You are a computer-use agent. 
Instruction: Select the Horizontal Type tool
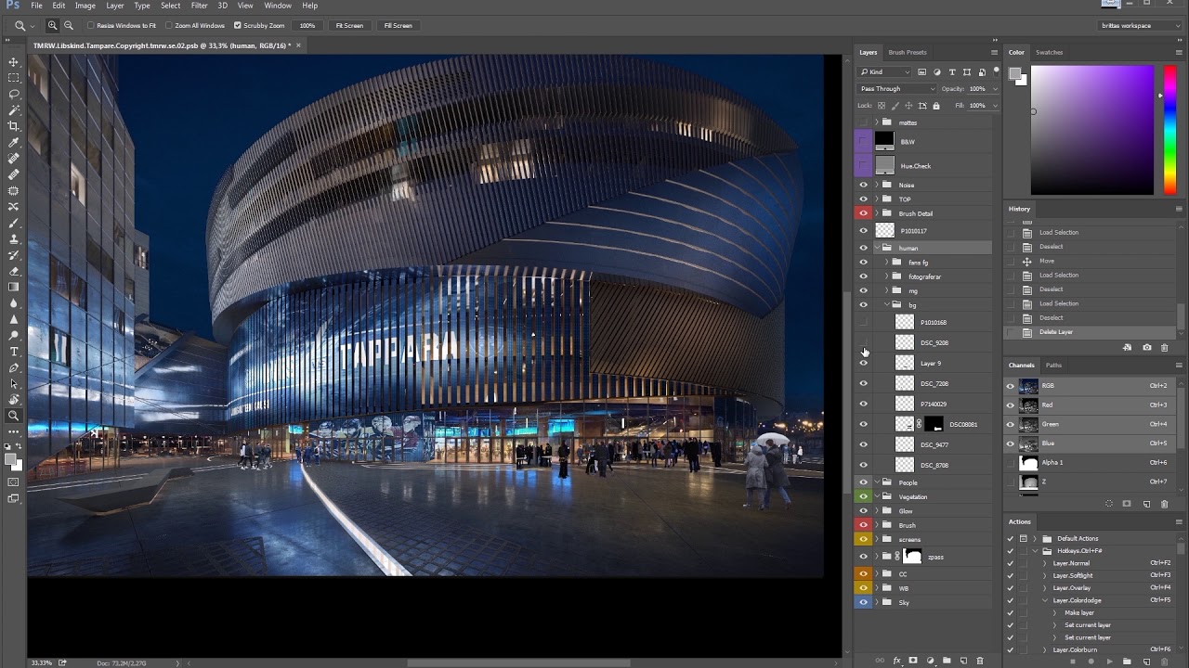[14, 352]
